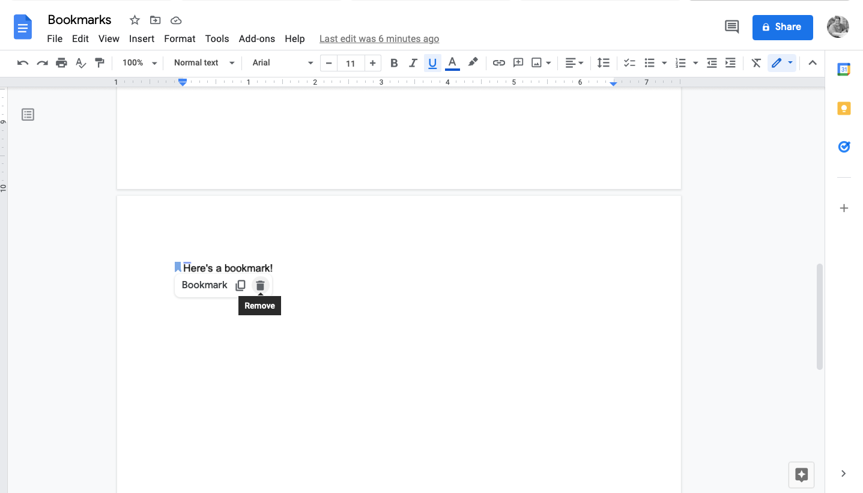
Task: Open the text color picker
Action: [x=452, y=62]
